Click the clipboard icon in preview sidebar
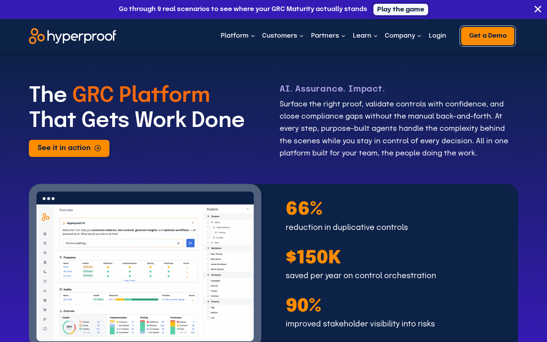 click(45, 262)
